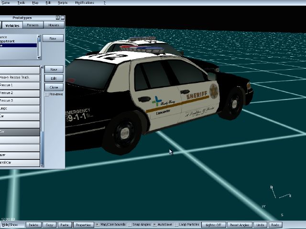
Task: Click vehicle list scrollbar down arrow
Action: point(42,166)
